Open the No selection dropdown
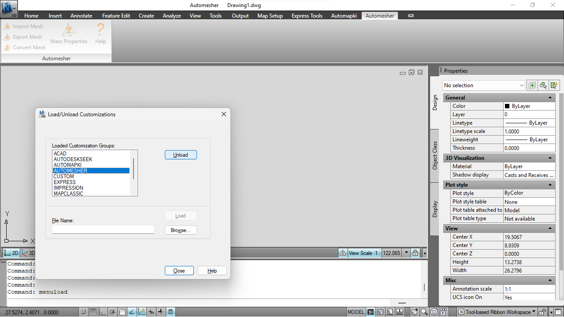 (484, 85)
